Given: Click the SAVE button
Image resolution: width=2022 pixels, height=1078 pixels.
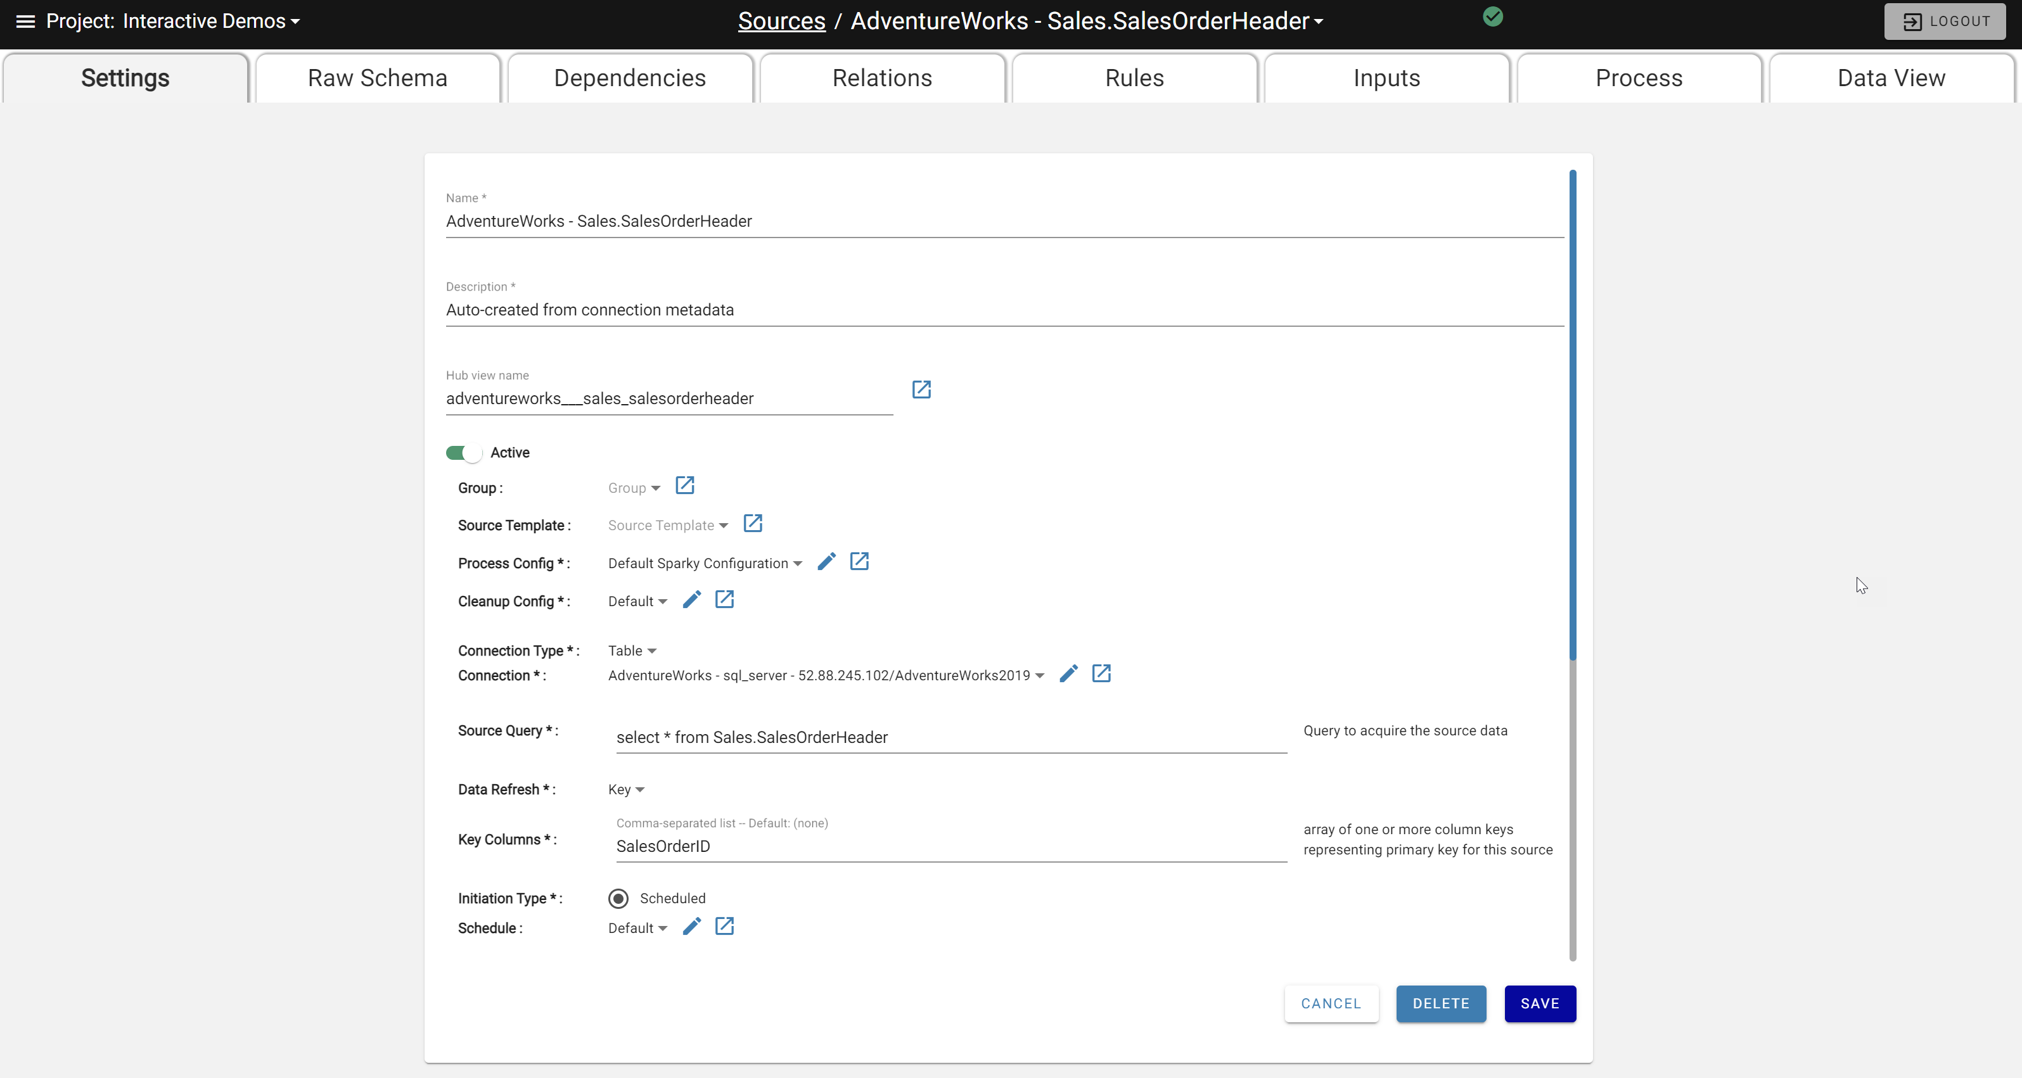Looking at the screenshot, I should [1540, 1003].
